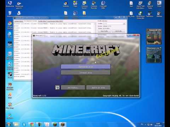Expand the Profile dropdown in the launcher

click(x=114, y=24)
